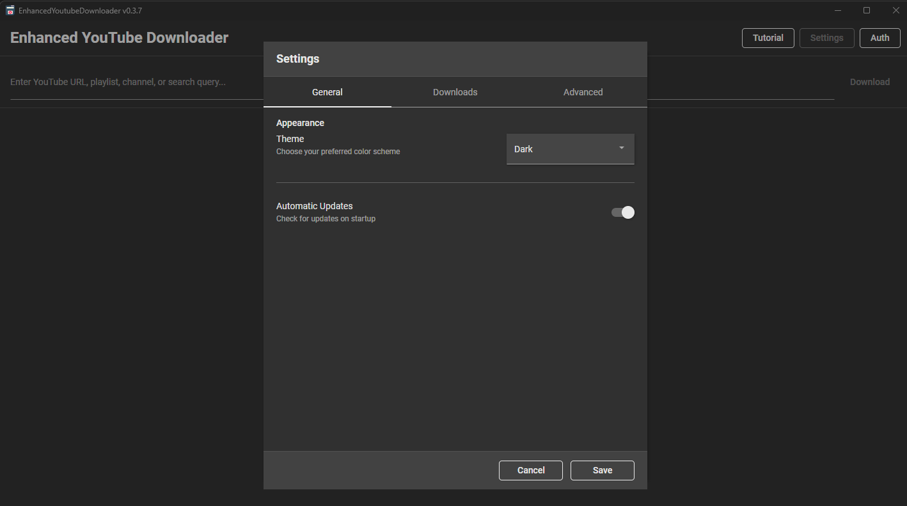This screenshot has width=907, height=506.
Task: Open the Downloads settings tab
Action: tap(455, 92)
